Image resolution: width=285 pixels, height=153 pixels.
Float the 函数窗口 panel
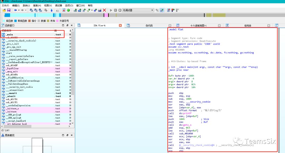(x=67, y=25)
